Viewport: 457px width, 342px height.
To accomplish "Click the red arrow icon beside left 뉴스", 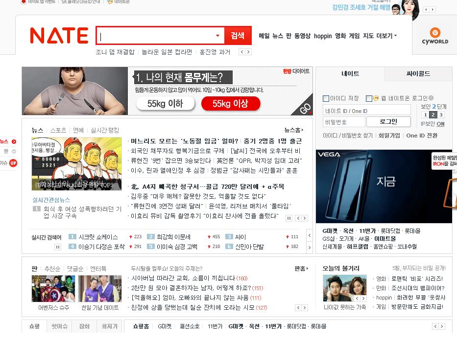I will click(x=14, y=142).
